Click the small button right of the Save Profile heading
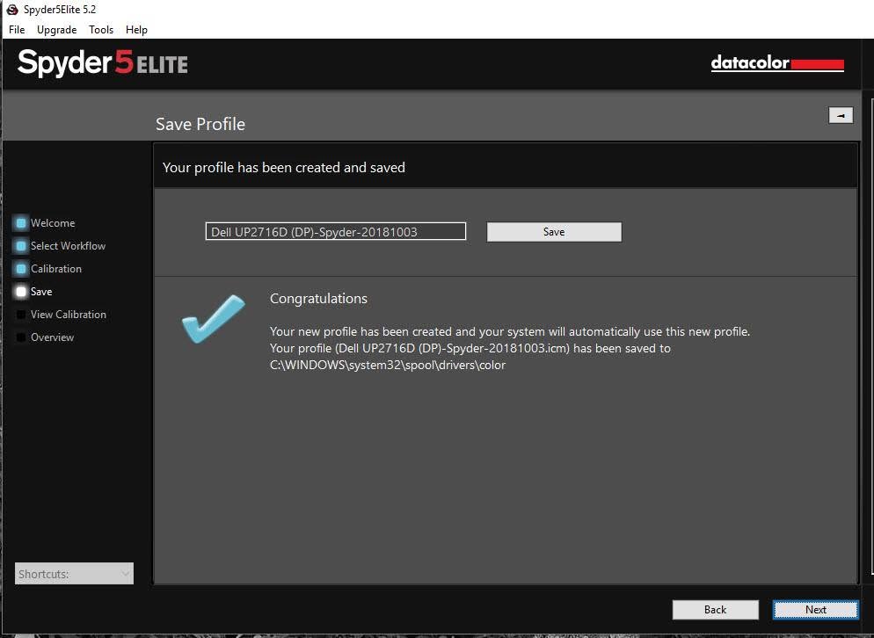Screen dimensions: 874x638 pyautogui.click(x=841, y=115)
